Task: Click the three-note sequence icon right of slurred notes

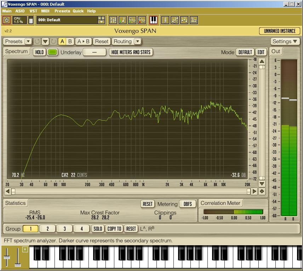Action: click(184, 20)
